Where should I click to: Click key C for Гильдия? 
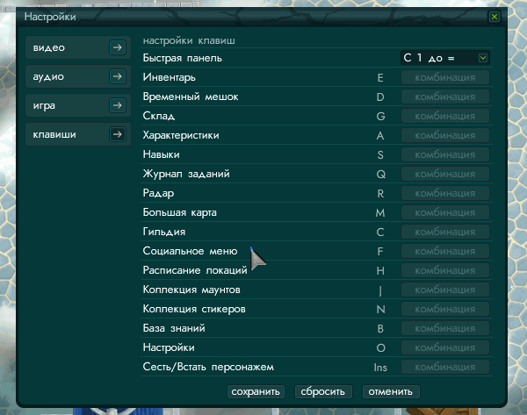point(380,232)
